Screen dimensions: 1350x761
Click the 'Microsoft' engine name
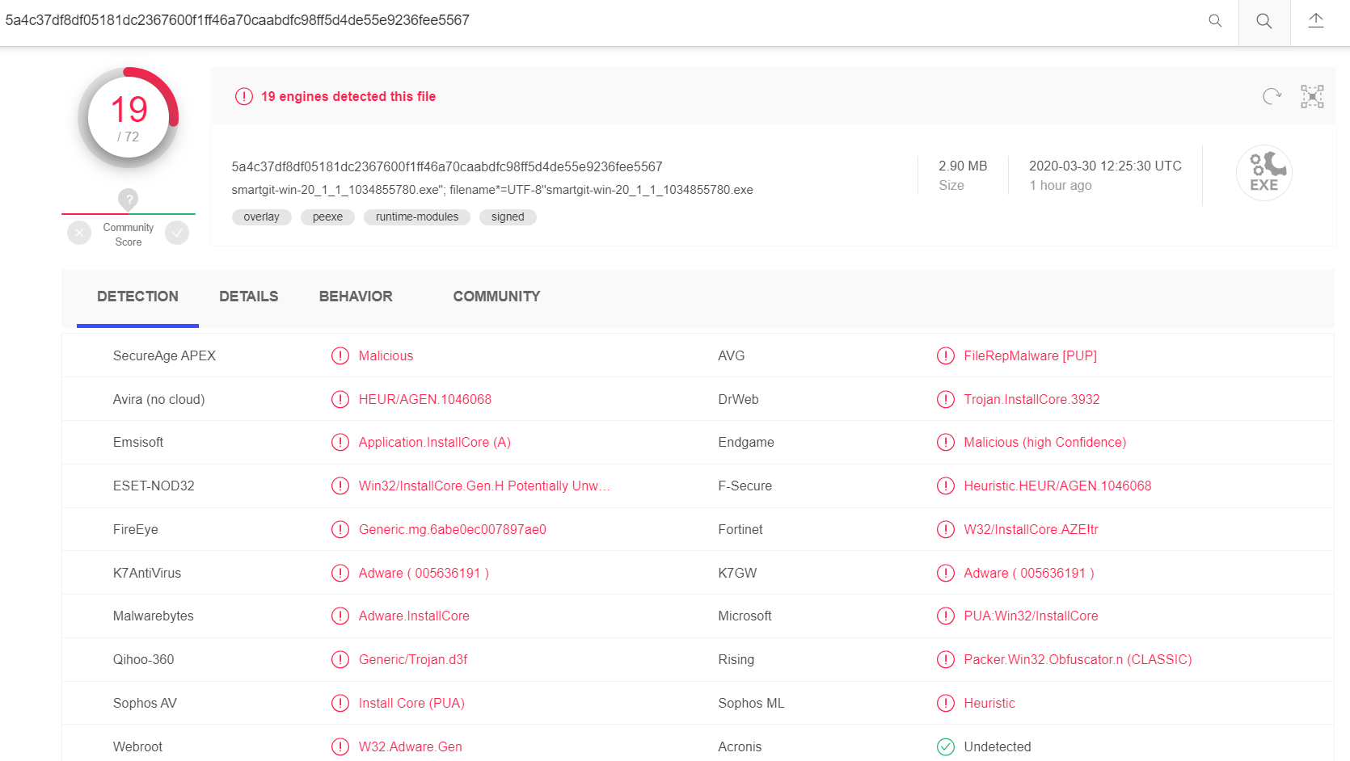point(745,616)
